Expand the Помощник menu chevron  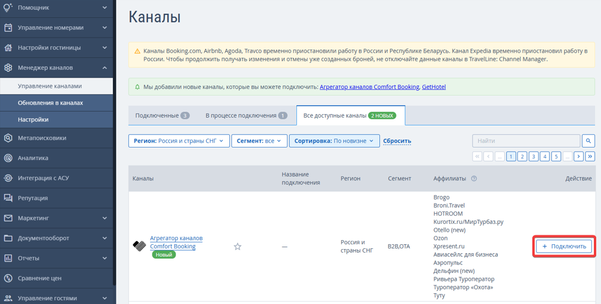pyautogui.click(x=105, y=8)
